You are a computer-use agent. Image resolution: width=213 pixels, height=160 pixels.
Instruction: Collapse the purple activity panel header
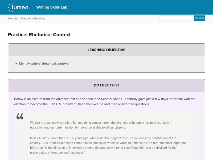(106, 85)
